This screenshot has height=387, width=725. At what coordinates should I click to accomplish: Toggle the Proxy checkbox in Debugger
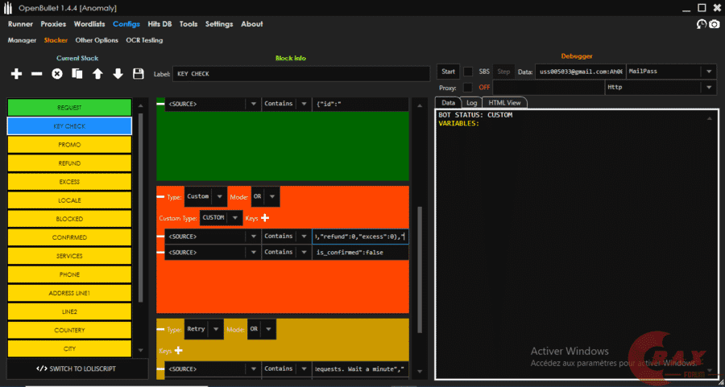pos(468,87)
